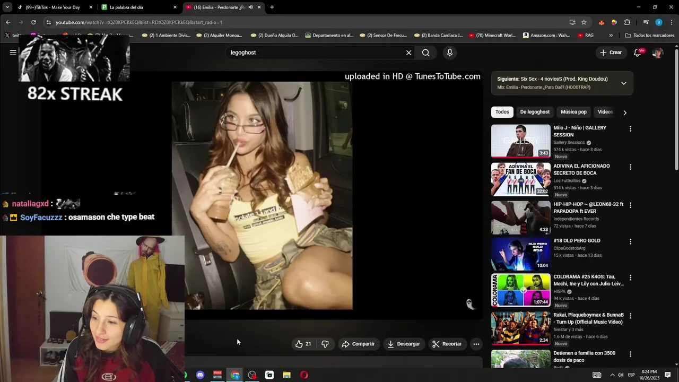Open Discord from the taskbar
Viewport: 679px width, 382px height.
(200, 375)
